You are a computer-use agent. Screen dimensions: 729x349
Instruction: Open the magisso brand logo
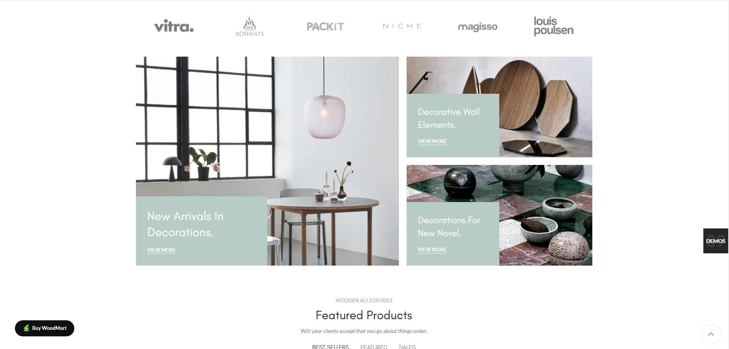pyautogui.click(x=477, y=27)
